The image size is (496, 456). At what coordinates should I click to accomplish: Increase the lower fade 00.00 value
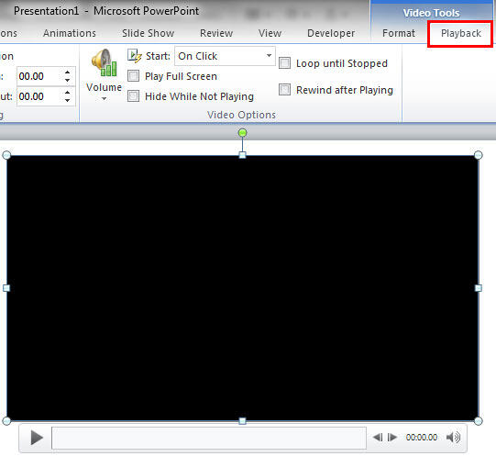tap(67, 93)
